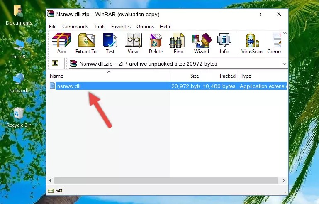Open the Favorites menu
Screen dimensions: 319x204
(121, 27)
